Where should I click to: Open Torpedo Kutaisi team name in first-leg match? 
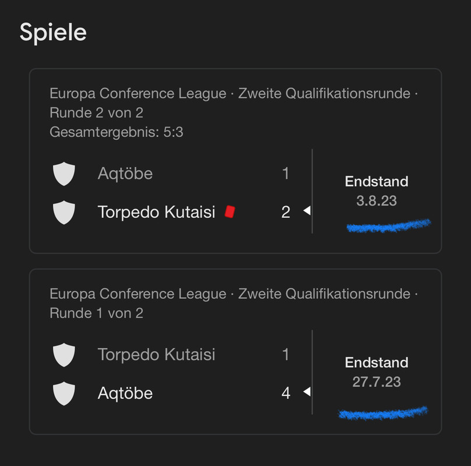(156, 355)
